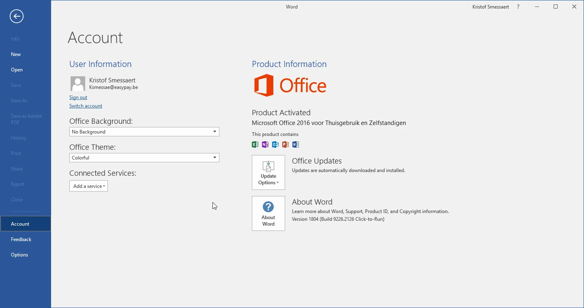Click 'This product contains' text
584x308 pixels.
tap(275, 134)
